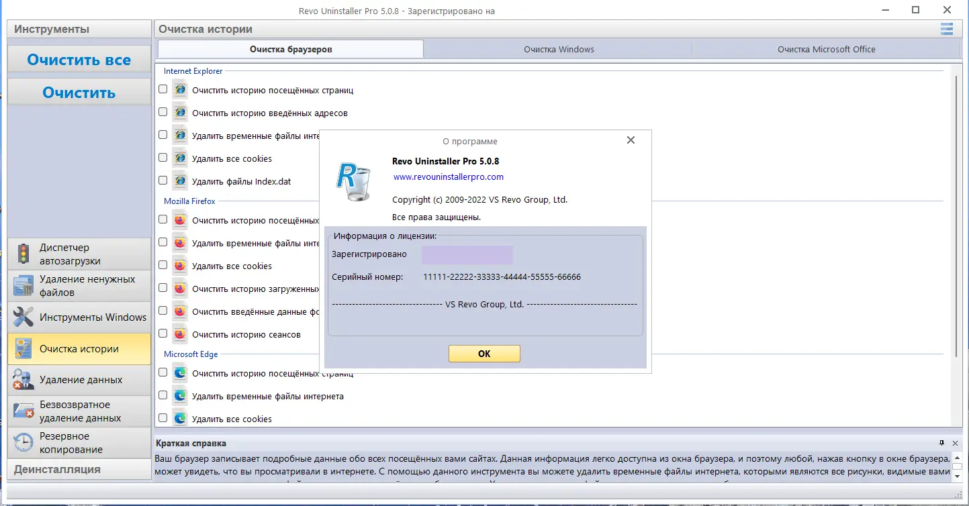Click the Backup Manager clock icon
This screenshot has height=506, width=969.
tap(24, 442)
